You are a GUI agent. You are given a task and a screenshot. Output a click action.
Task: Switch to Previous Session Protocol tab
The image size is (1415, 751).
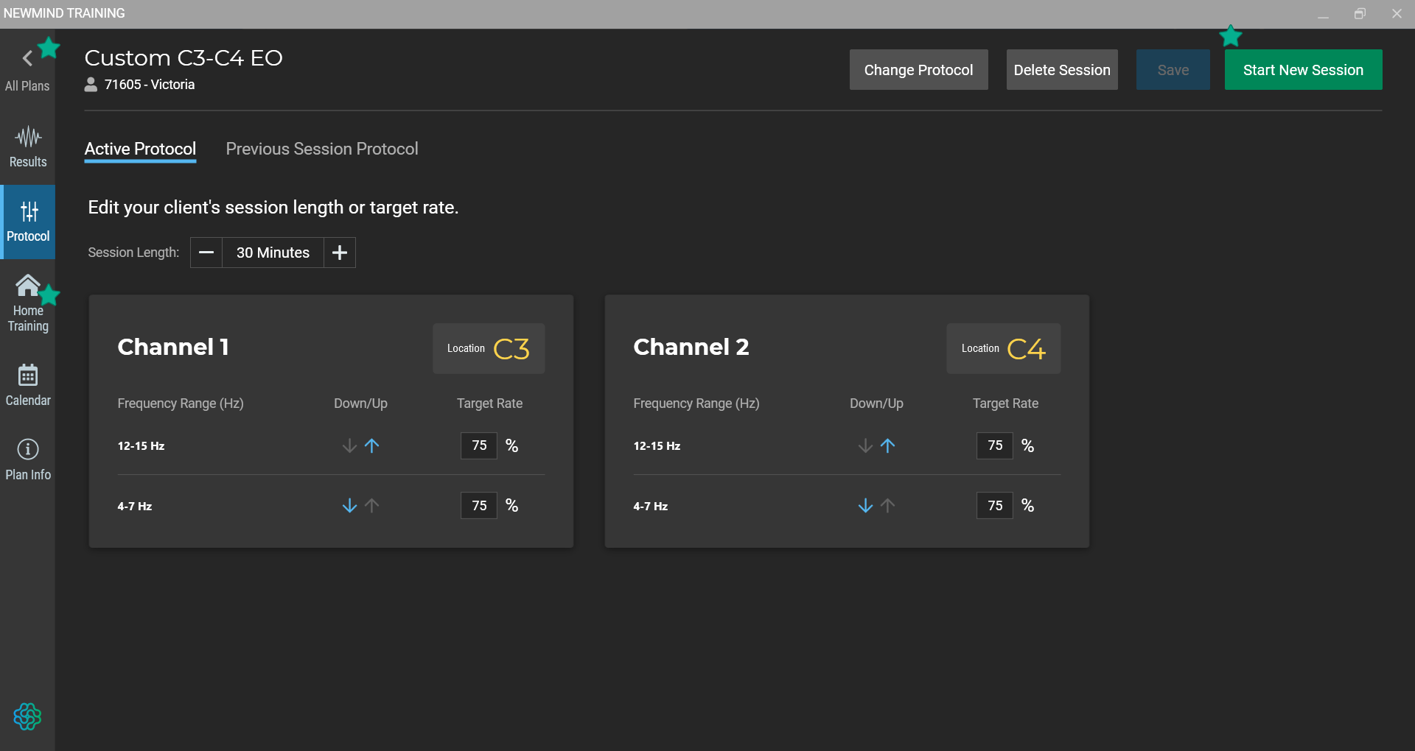tap(322, 149)
